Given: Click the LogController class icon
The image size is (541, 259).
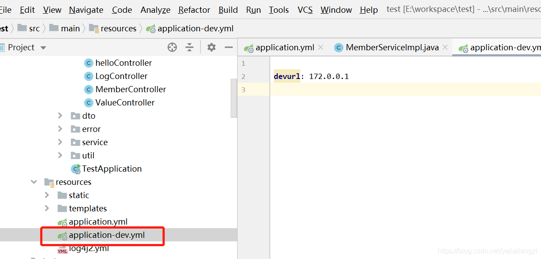Looking at the screenshot, I should coord(88,76).
